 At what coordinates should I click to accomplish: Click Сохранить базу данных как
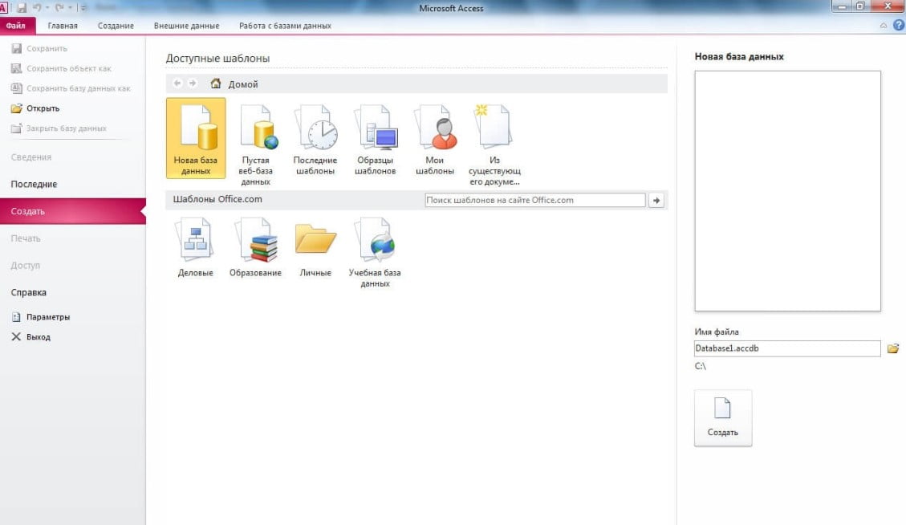(x=71, y=88)
